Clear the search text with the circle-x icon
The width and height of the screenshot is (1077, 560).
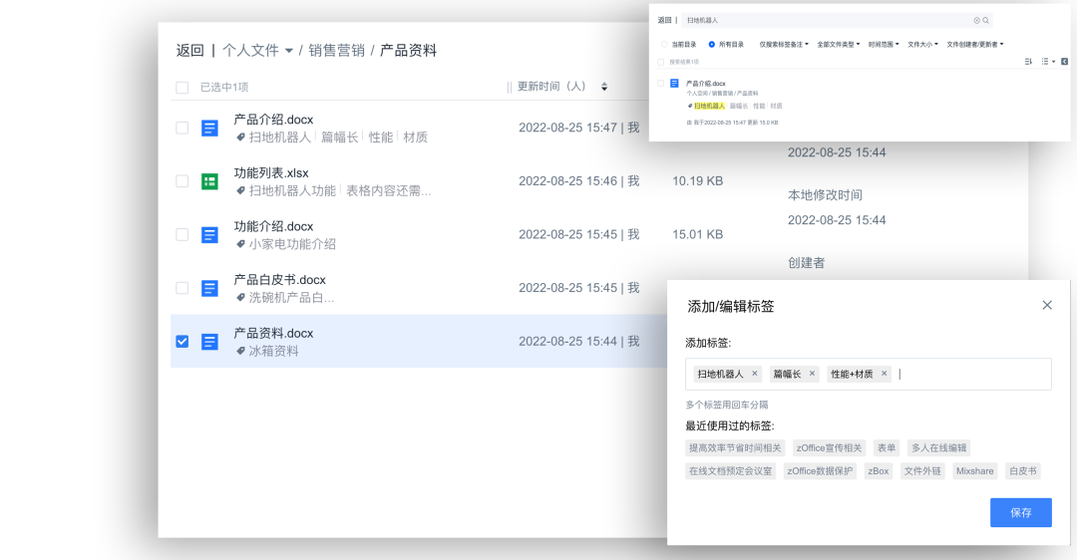click(x=976, y=21)
